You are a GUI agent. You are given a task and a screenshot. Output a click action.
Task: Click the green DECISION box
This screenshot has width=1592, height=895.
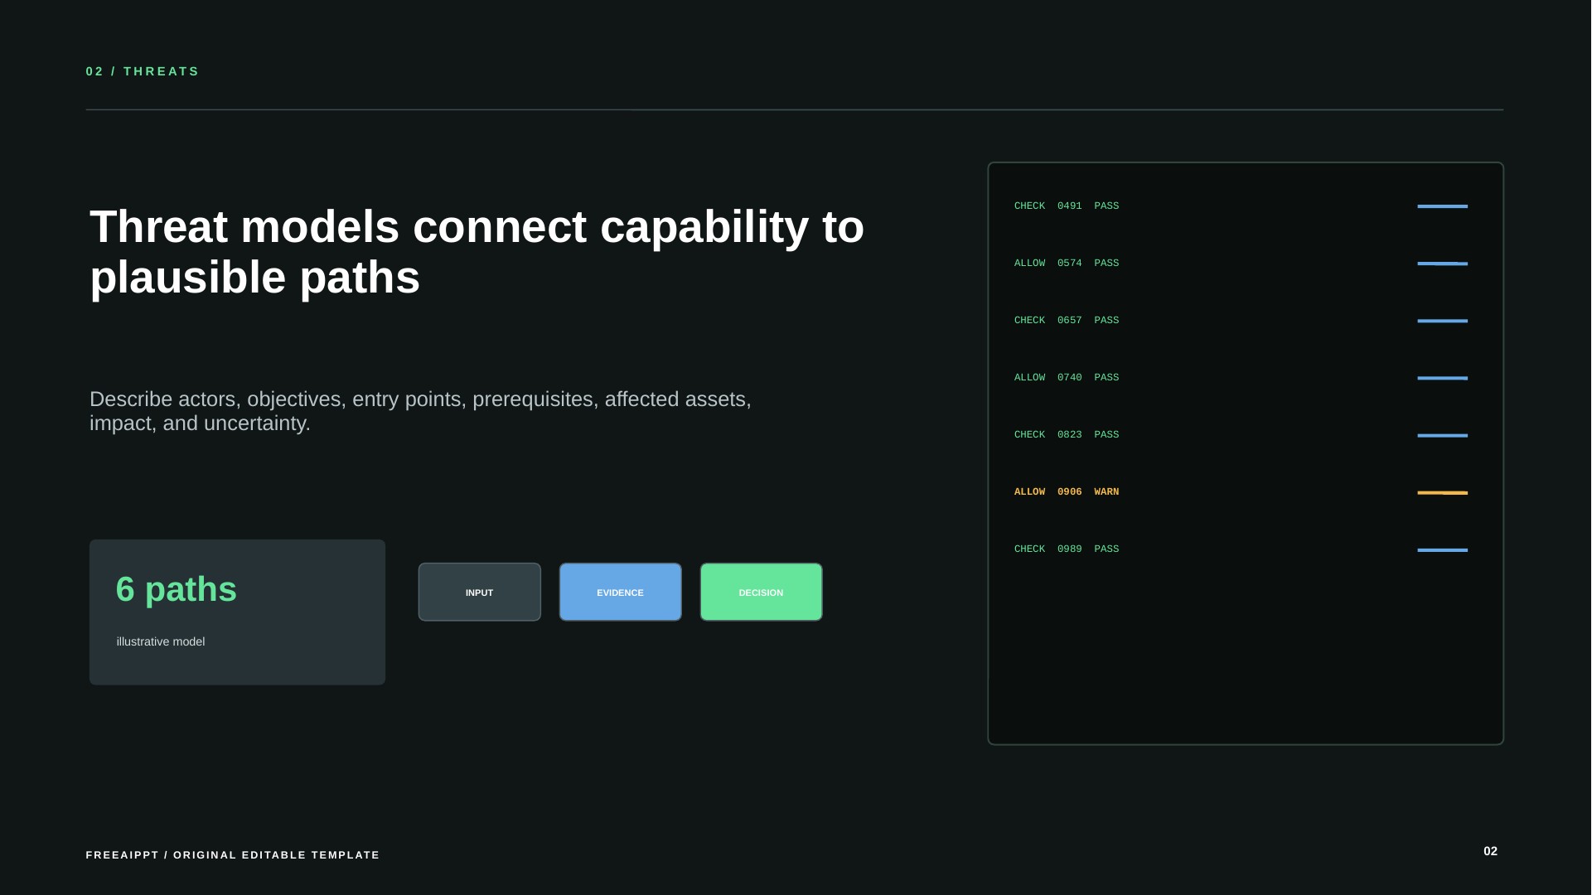click(761, 592)
